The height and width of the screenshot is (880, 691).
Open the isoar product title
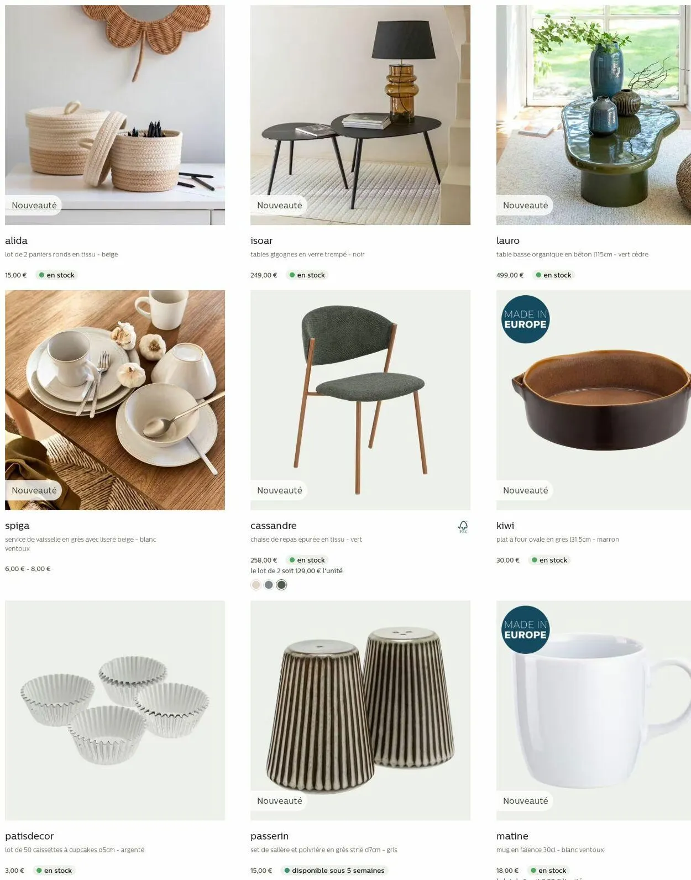point(261,240)
